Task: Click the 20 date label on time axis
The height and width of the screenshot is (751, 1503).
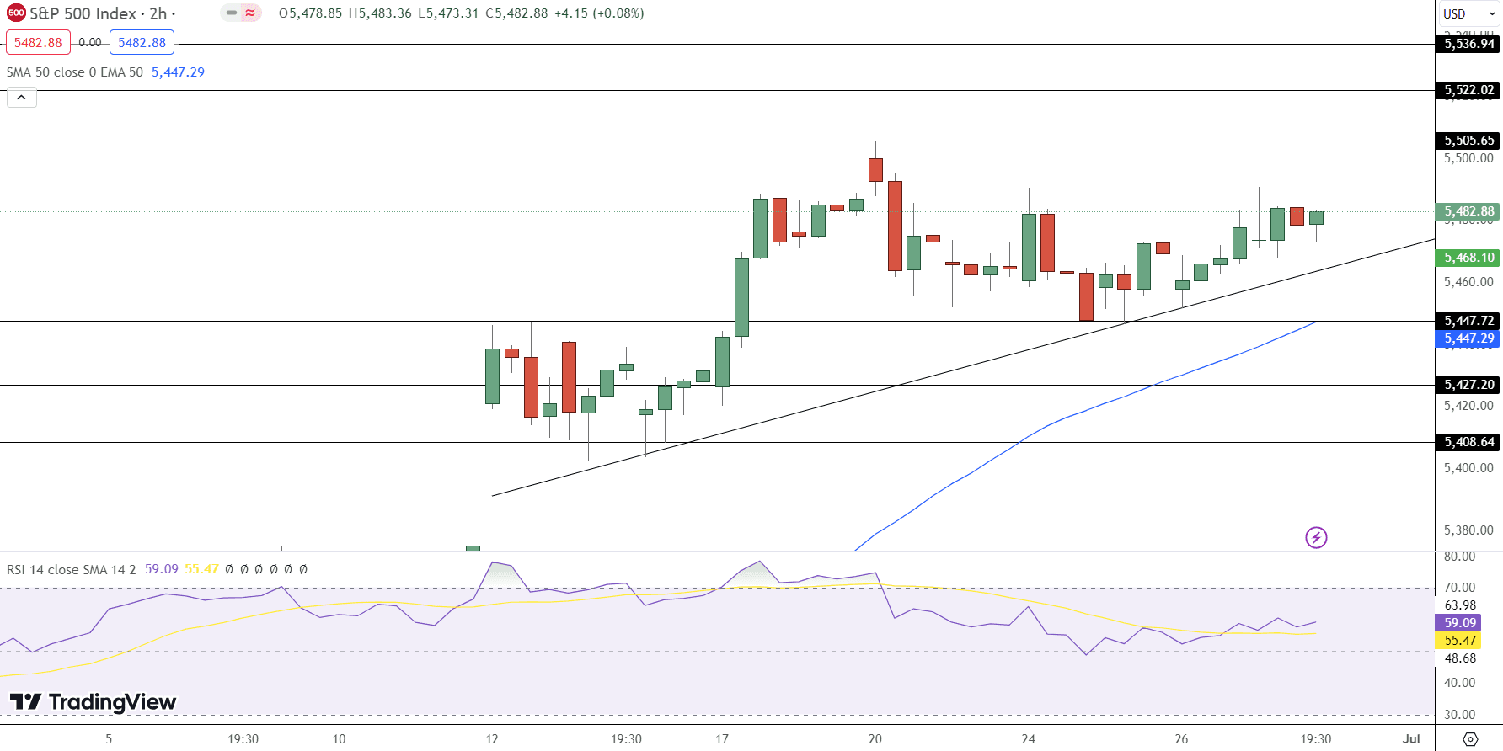Action: tap(875, 739)
